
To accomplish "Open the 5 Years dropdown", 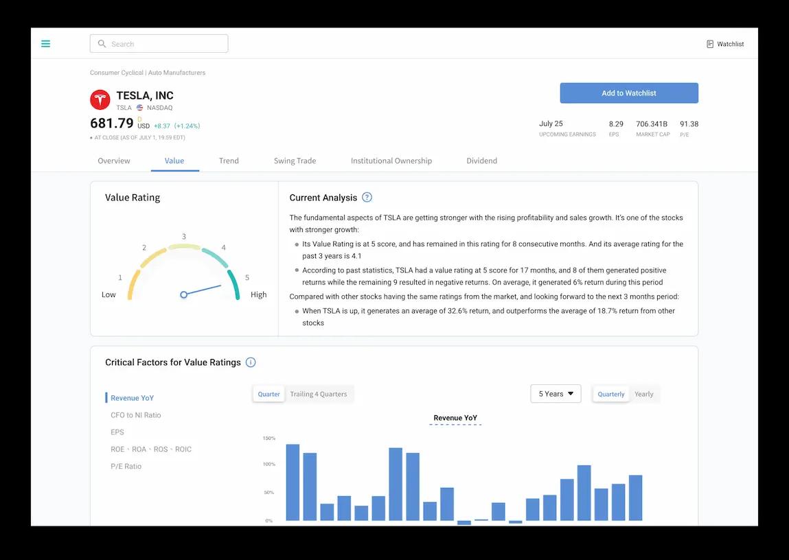I will pyautogui.click(x=556, y=394).
